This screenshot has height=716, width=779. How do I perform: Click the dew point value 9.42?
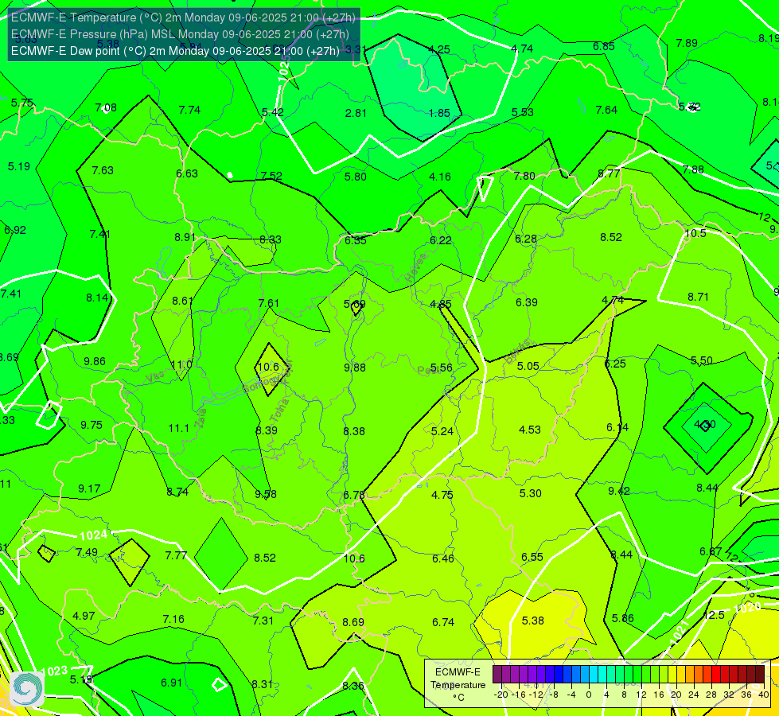619,491
